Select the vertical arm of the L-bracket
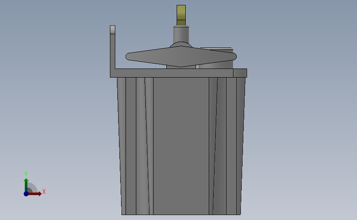 [112, 47]
